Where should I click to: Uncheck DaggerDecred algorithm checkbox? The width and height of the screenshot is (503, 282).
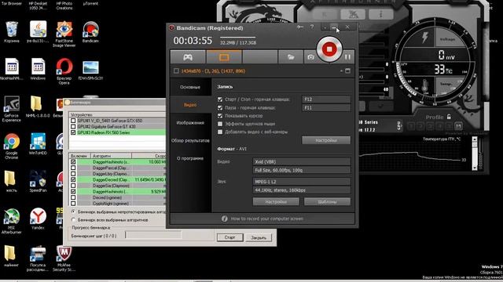(73, 179)
